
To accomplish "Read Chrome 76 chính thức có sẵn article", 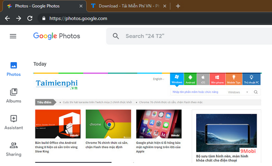I will pyautogui.click(x=107, y=145).
